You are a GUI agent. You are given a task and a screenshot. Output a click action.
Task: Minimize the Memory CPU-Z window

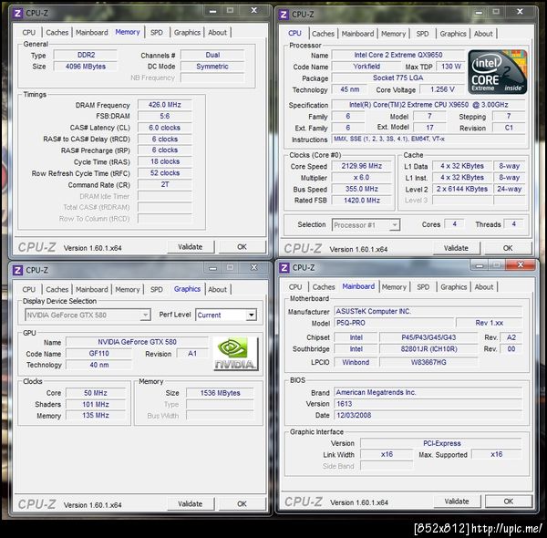[212, 11]
